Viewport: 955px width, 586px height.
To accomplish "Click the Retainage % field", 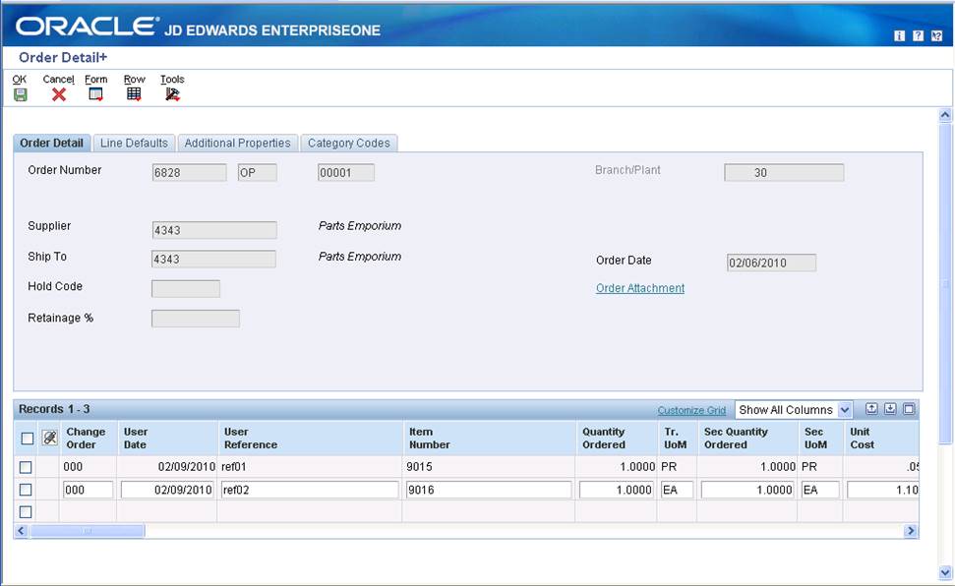I will (x=196, y=318).
